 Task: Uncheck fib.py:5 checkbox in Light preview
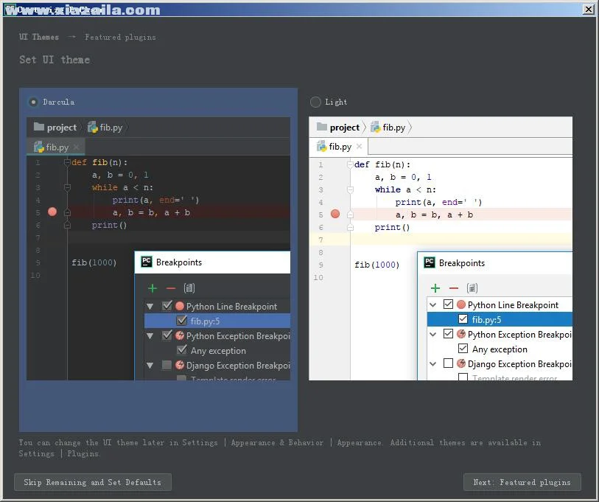coord(463,319)
